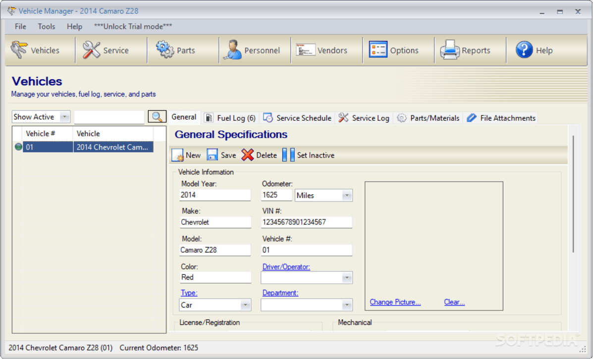Expand the Department dropdown
The height and width of the screenshot is (359, 593).
347,305
